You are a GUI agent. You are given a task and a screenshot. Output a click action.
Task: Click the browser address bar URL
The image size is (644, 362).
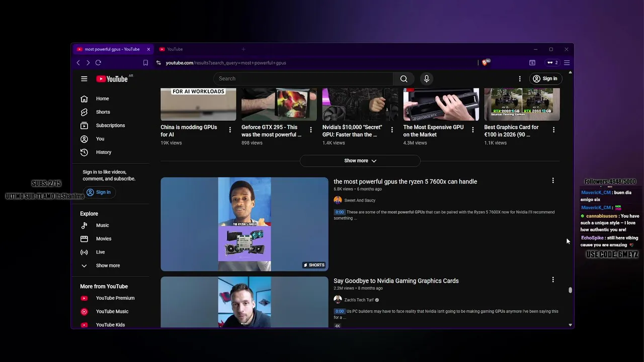click(x=226, y=63)
